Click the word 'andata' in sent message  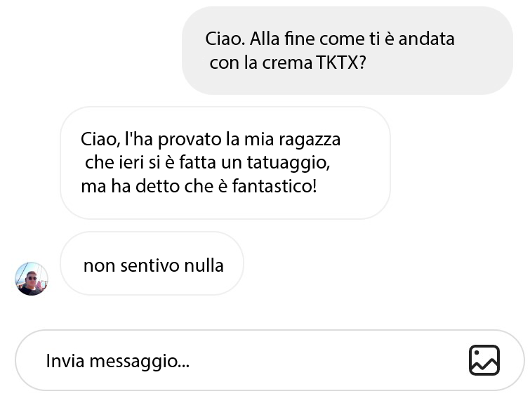click(426, 39)
